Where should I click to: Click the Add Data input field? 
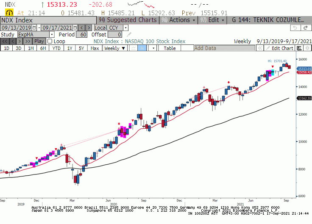225,48
